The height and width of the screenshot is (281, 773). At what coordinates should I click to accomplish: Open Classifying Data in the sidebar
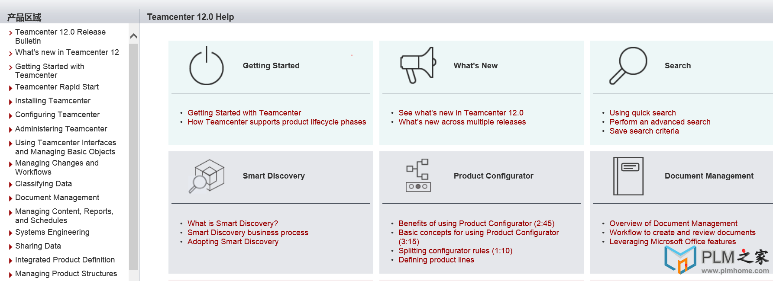tap(43, 184)
